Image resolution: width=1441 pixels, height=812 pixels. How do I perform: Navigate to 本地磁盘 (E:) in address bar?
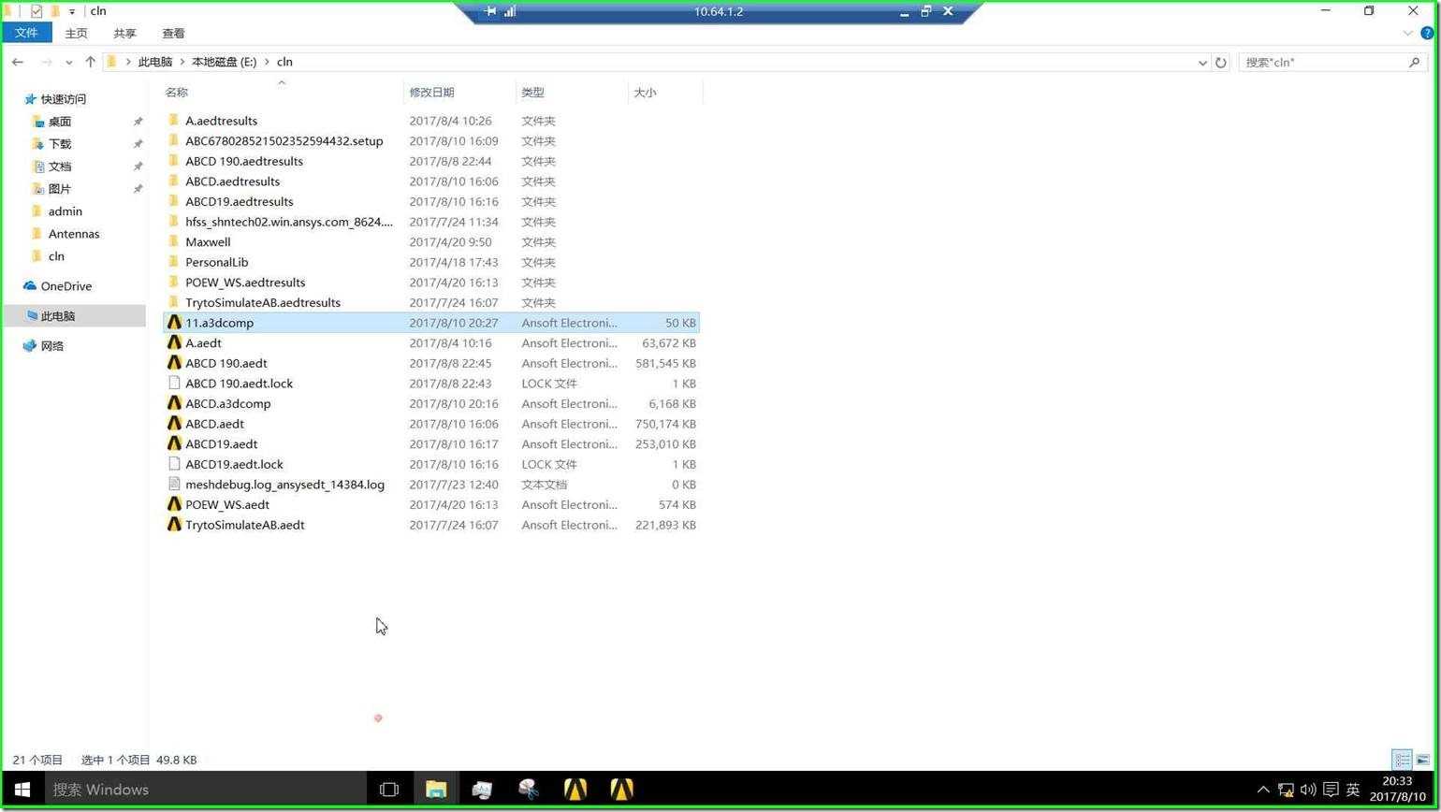coord(224,62)
